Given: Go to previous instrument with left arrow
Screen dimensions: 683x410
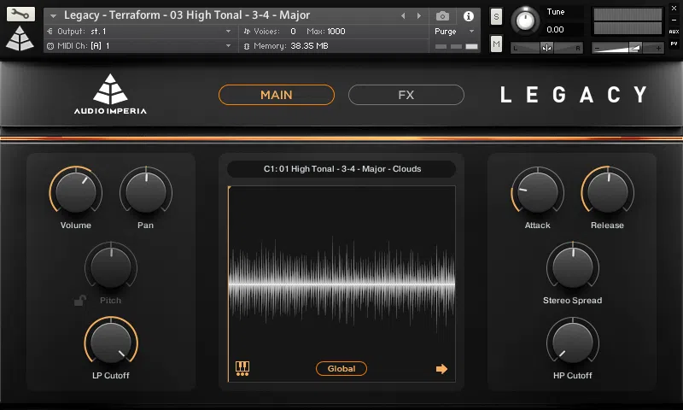Looking at the screenshot, I should (403, 15).
